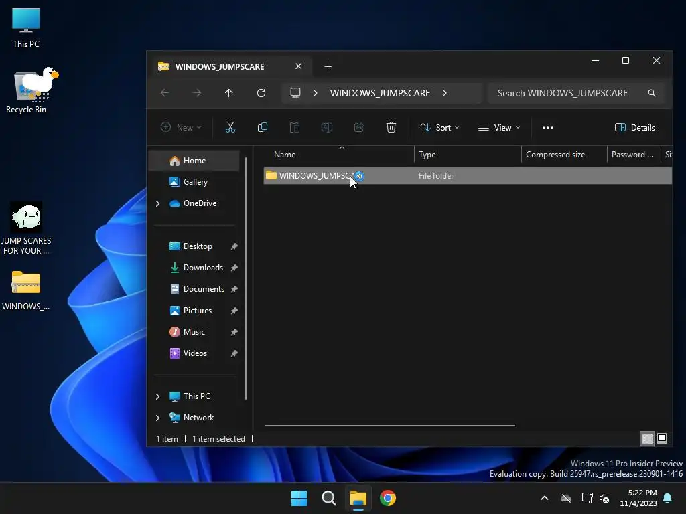Click the Cut scissors icon in toolbar
Screen dimensions: 686x514
[230, 127]
